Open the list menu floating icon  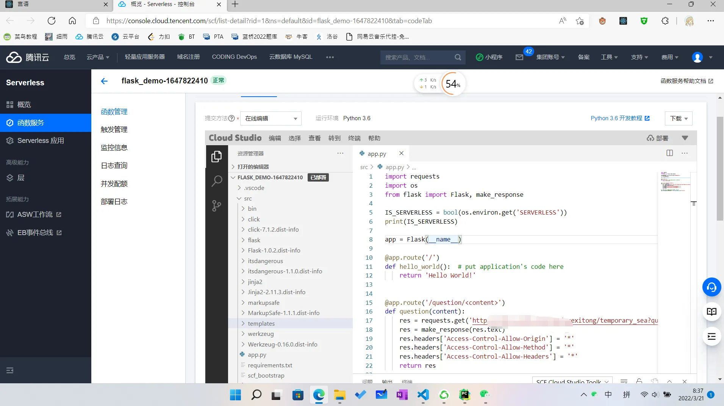point(711,336)
